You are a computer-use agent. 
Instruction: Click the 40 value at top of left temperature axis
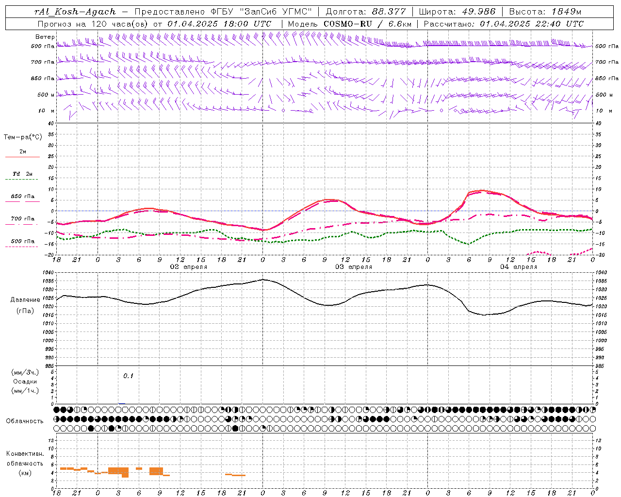point(51,124)
